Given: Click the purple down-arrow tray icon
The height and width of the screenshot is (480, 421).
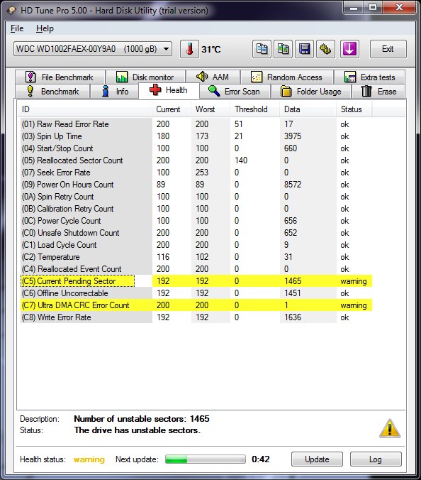Looking at the screenshot, I should (349, 49).
